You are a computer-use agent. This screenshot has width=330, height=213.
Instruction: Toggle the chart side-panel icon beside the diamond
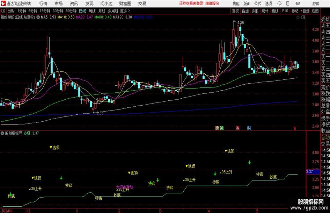tap(303, 17)
